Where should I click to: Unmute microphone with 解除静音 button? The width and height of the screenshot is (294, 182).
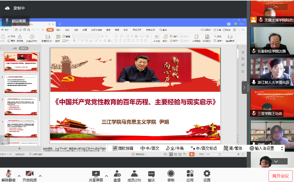9,175
